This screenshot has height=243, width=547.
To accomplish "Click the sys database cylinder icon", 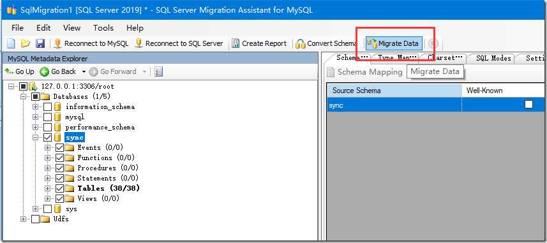I will click(57, 209).
